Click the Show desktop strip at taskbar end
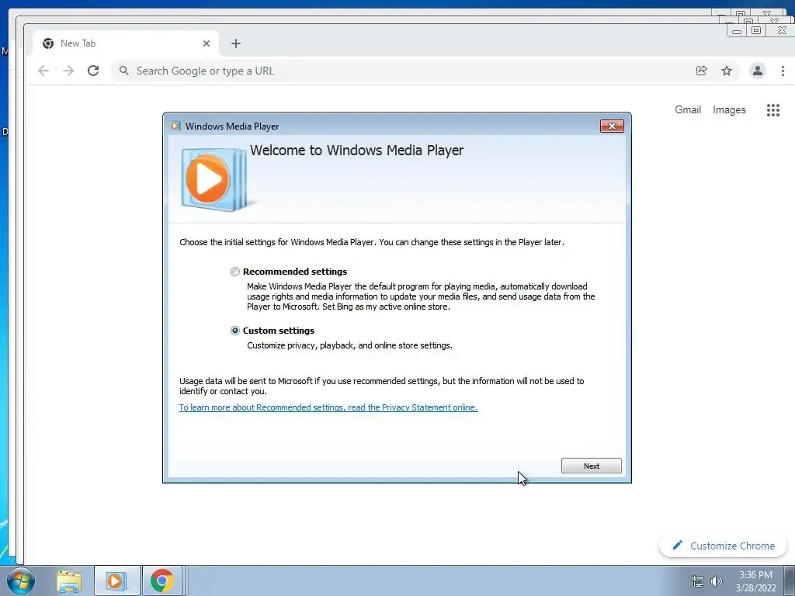 (790, 580)
